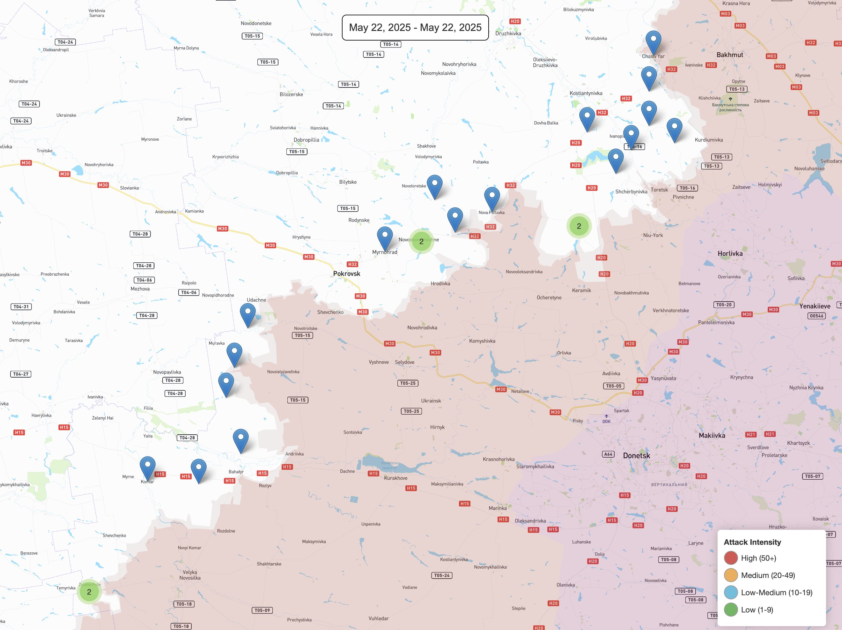Click the map marker at Chasiv Yar

click(653, 41)
